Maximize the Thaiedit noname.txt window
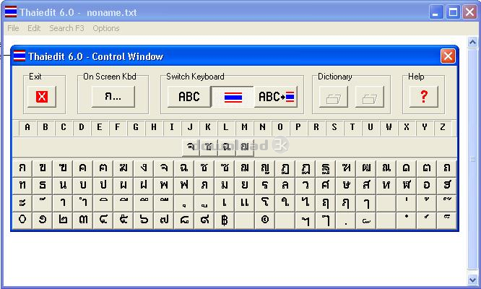The height and width of the screenshot is (289, 481). click(x=453, y=12)
